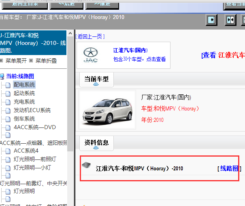Click the page icon above ACC系统—点烟器

pyautogui.click(x=8, y=135)
